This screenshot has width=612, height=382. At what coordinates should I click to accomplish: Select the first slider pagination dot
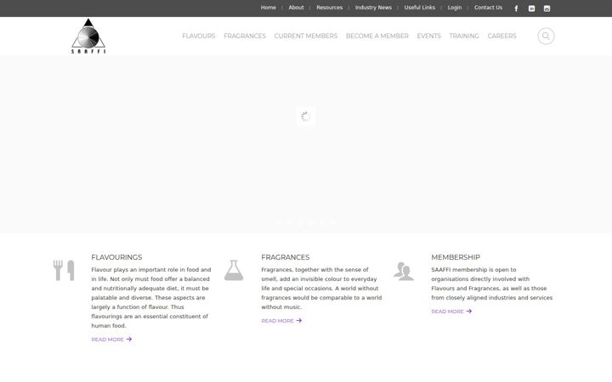279,222
